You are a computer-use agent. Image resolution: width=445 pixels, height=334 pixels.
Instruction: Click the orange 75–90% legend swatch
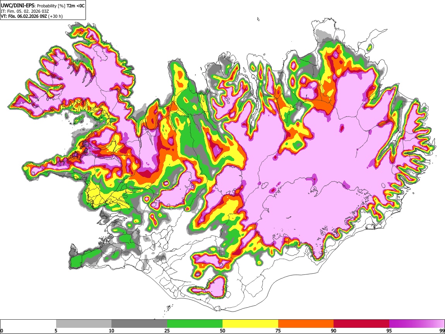click(306, 324)
